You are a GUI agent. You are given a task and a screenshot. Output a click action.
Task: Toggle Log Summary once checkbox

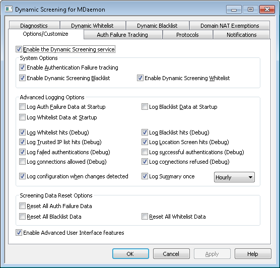click(145, 176)
